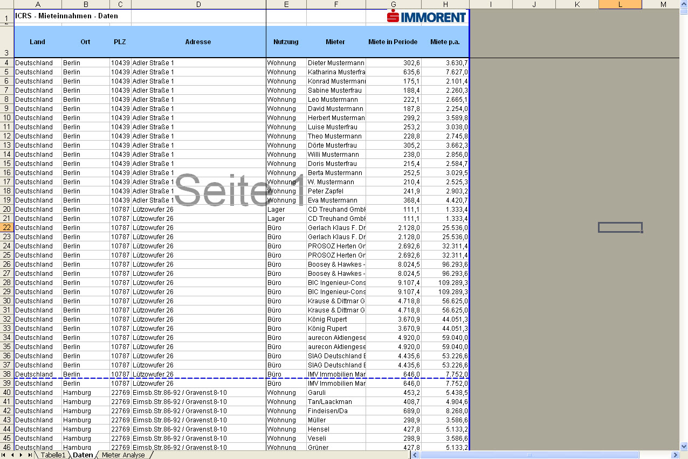
Task: Click the value 25.536,0 in row 22
Action: (x=445, y=228)
